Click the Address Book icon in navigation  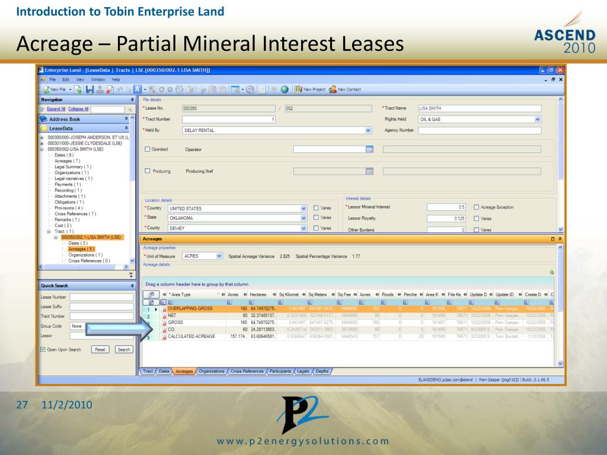pyautogui.click(x=44, y=118)
